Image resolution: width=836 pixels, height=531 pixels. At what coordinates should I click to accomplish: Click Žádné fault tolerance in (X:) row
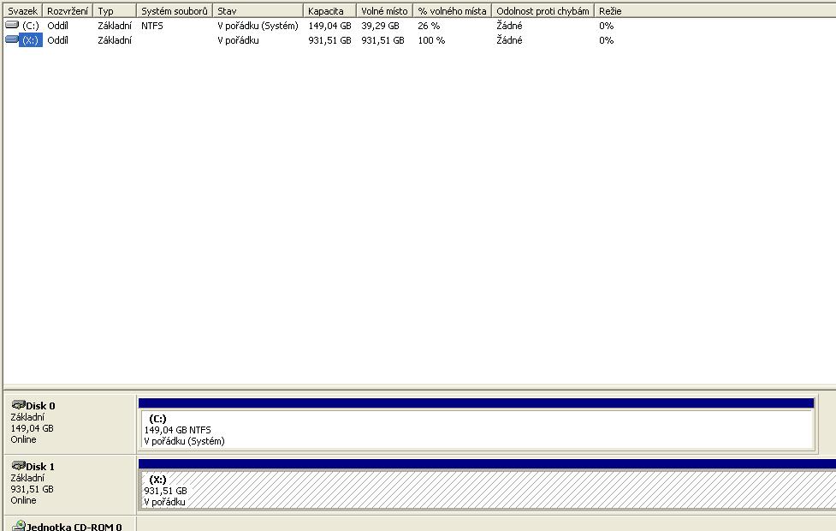point(509,40)
